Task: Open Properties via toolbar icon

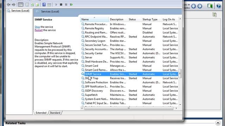Action: (27, 5)
